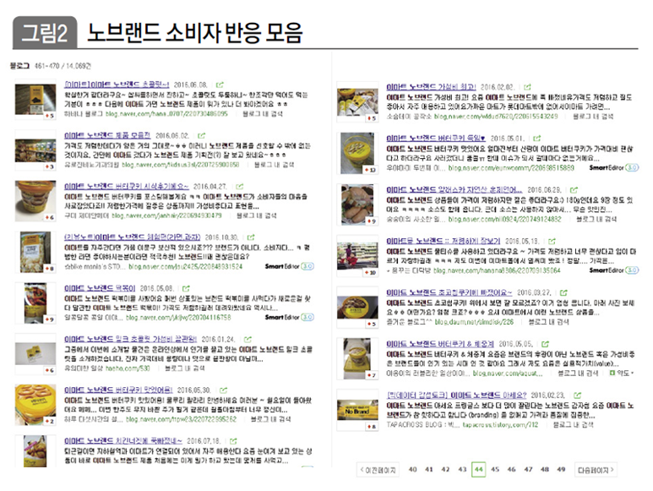The width and height of the screenshot is (653, 491).
Task: Go to results page 48
Action: pos(545,469)
